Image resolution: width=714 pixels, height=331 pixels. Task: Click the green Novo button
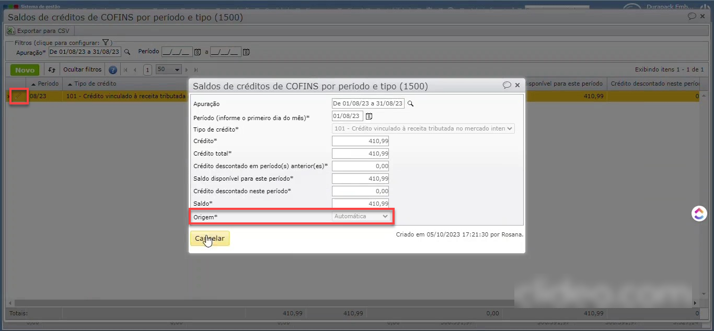click(25, 70)
